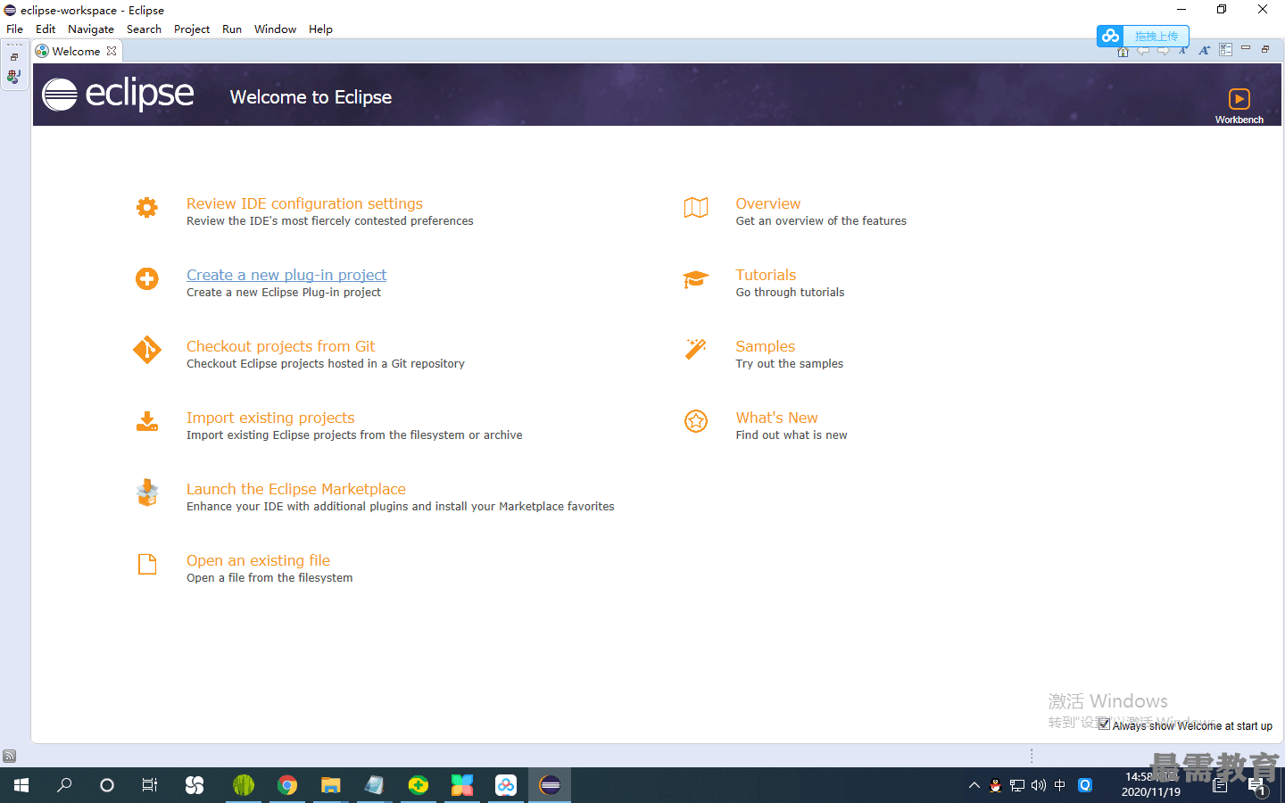Viewport: 1285px width, 803px height.
Task: Open the Overview link
Action: coord(768,203)
